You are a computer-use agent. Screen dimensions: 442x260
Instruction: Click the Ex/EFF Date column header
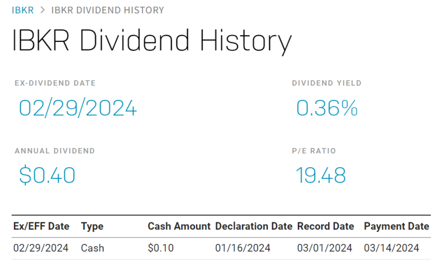41,226
